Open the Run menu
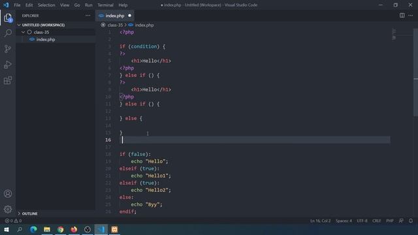The image size is (418, 235). tap(89, 5)
